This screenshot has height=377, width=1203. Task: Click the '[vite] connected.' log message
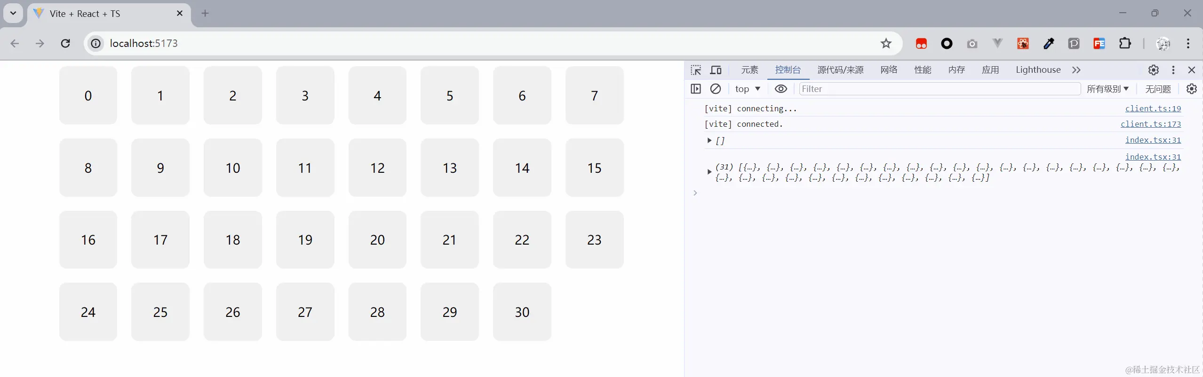743,124
